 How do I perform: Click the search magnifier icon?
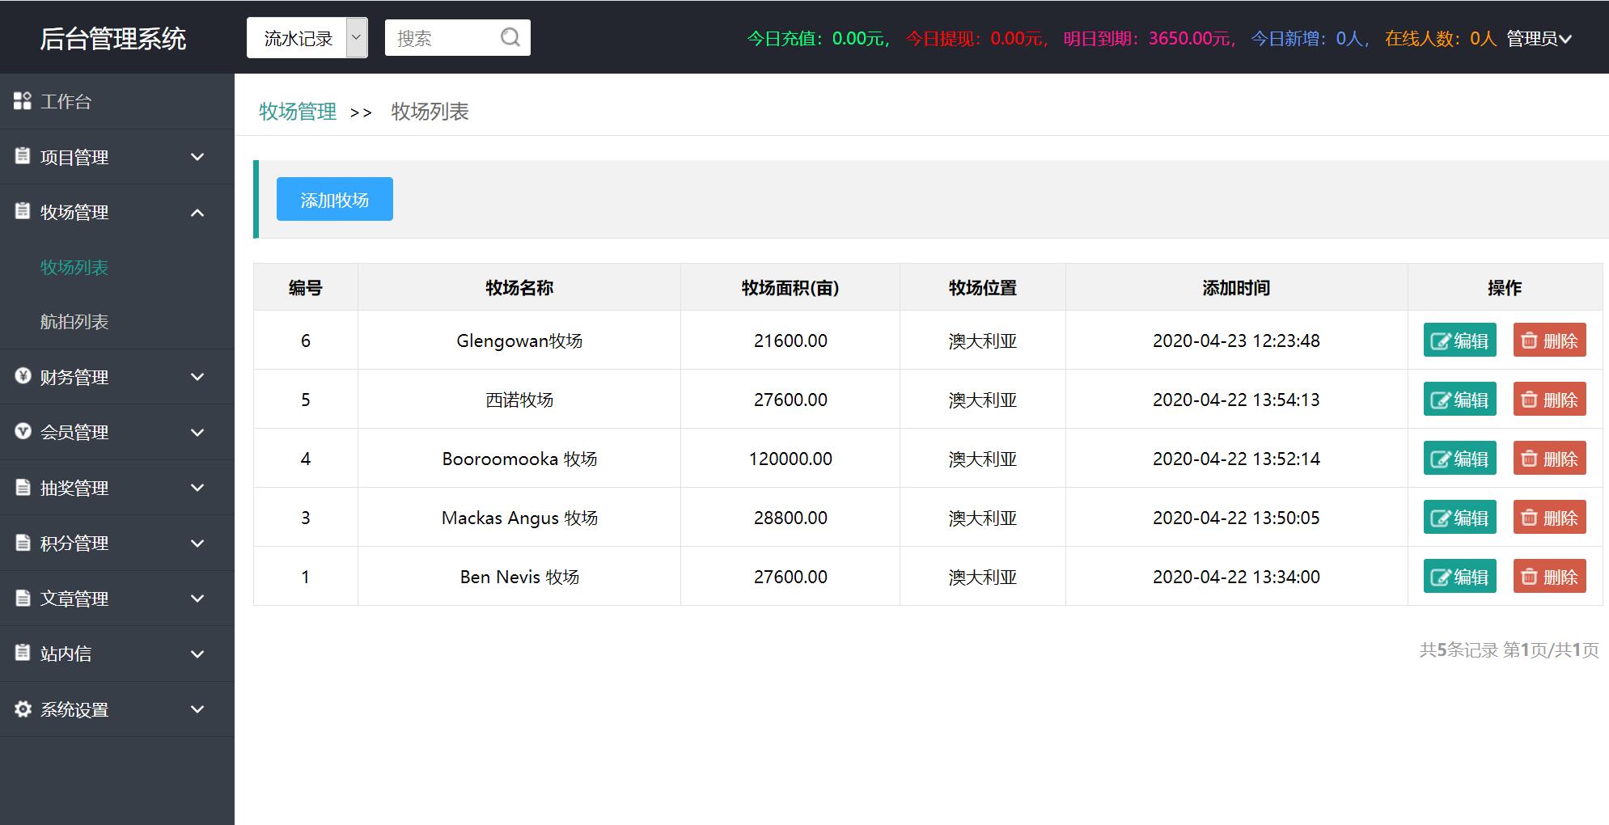(509, 37)
